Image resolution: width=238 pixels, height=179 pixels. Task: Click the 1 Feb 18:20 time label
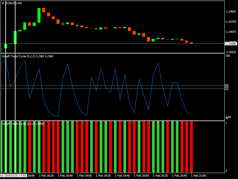tap(46, 176)
